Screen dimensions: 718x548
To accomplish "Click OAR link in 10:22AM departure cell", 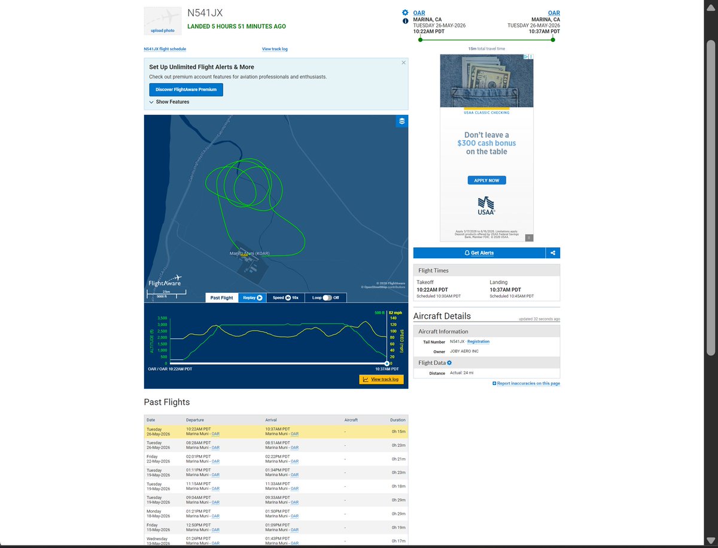I will [215, 434].
